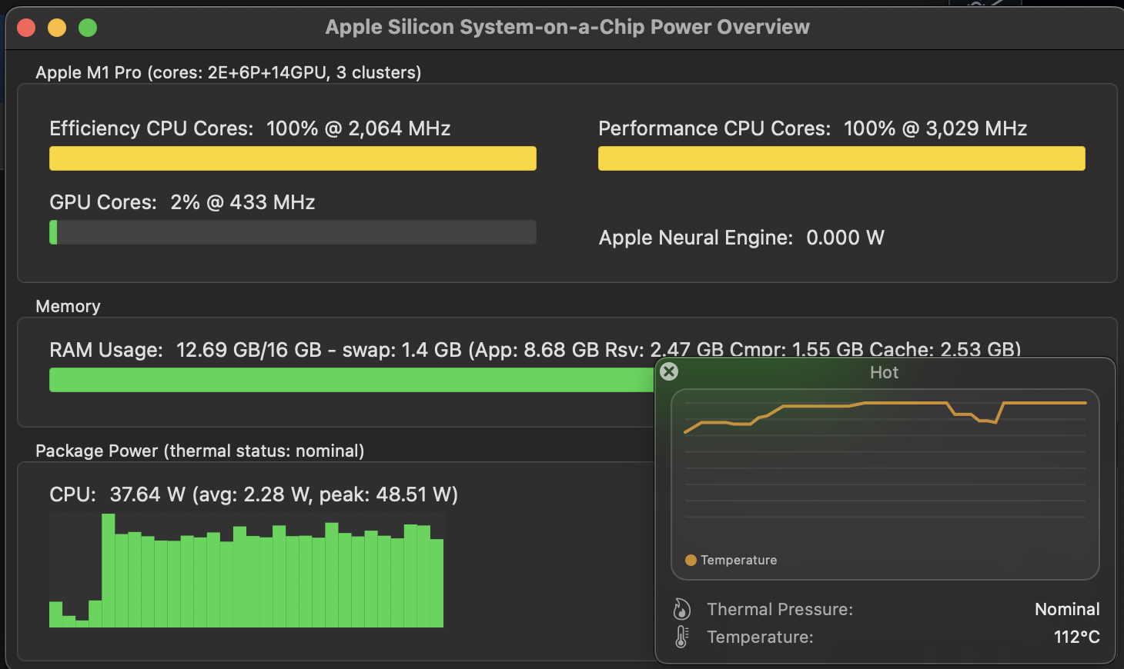This screenshot has height=669, width=1124.
Task: Click the Apple M1 Pro cores heading
Action: 228,72
